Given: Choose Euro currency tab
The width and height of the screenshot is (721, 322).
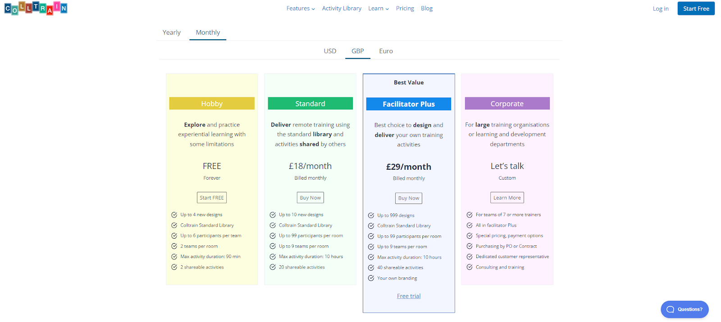Looking at the screenshot, I should click(386, 51).
